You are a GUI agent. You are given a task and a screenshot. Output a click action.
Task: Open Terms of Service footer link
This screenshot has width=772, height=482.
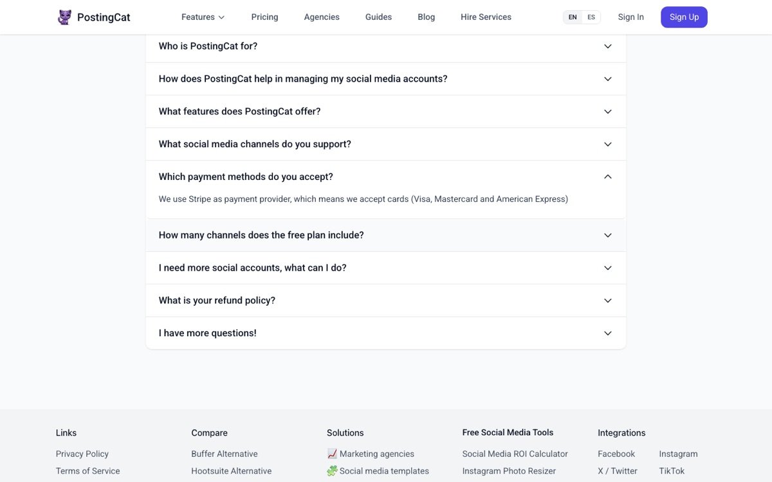tap(88, 471)
